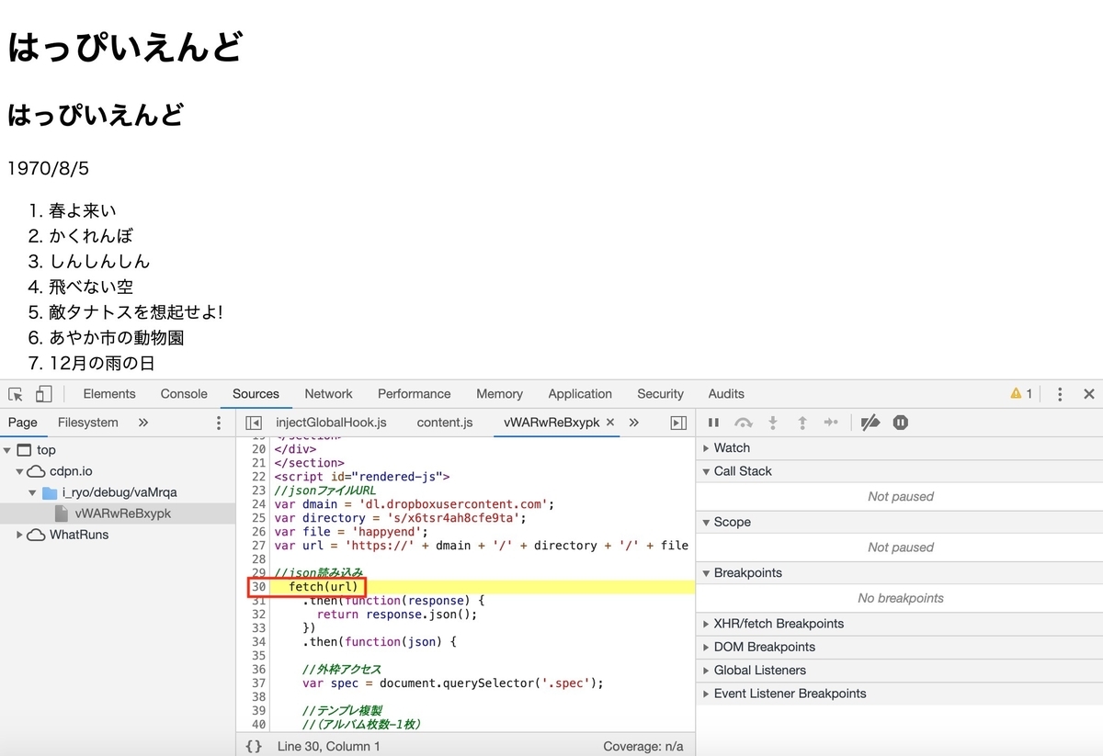This screenshot has height=756, width=1103.
Task: Click line number 37 in gutter
Action: pos(258,683)
